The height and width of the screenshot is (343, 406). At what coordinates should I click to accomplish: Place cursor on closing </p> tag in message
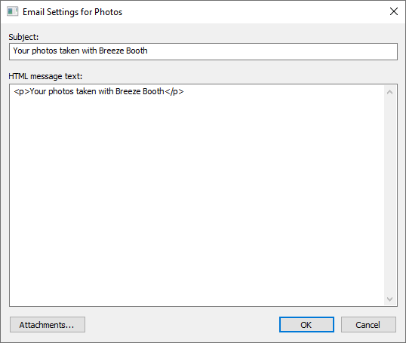point(174,91)
